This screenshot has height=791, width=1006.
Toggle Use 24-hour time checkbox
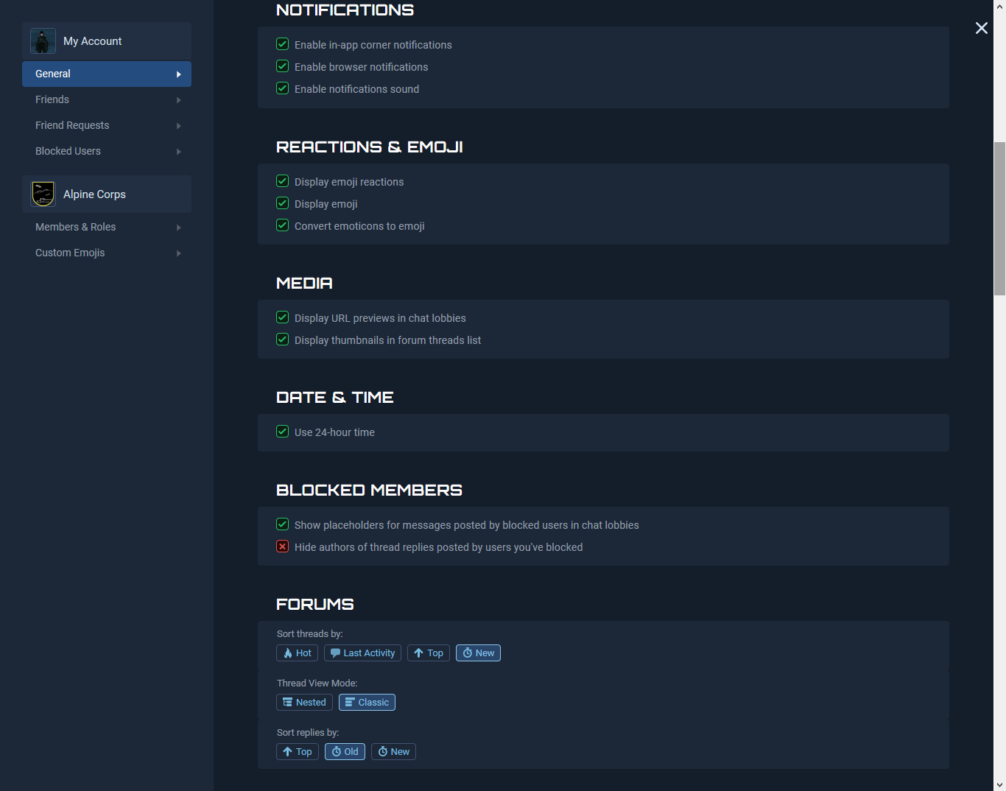pos(282,432)
